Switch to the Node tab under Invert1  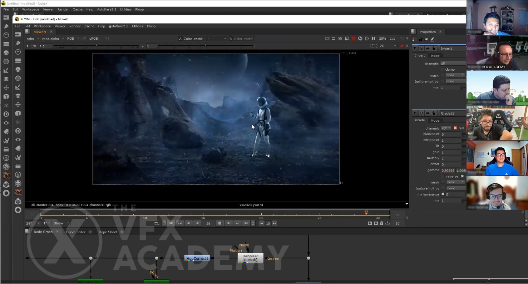pyautogui.click(x=435, y=56)
